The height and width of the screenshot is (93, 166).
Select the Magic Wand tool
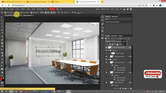click(x=2, y=27)
